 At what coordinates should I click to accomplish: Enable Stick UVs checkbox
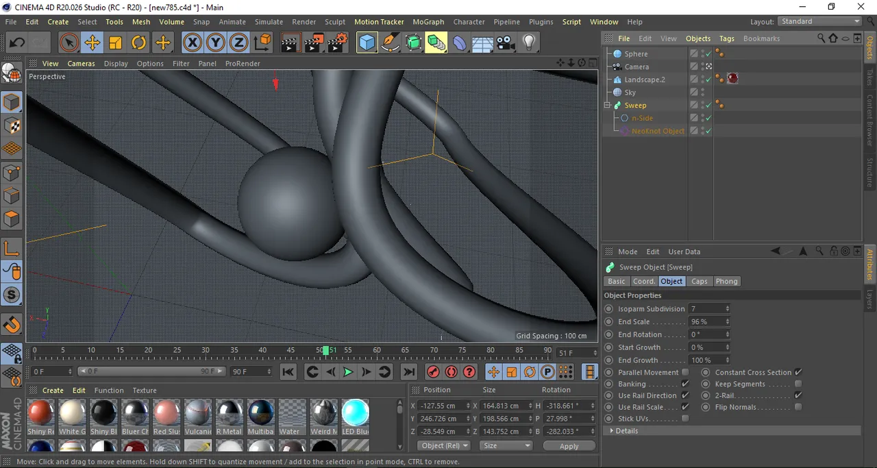coord(685,419)
